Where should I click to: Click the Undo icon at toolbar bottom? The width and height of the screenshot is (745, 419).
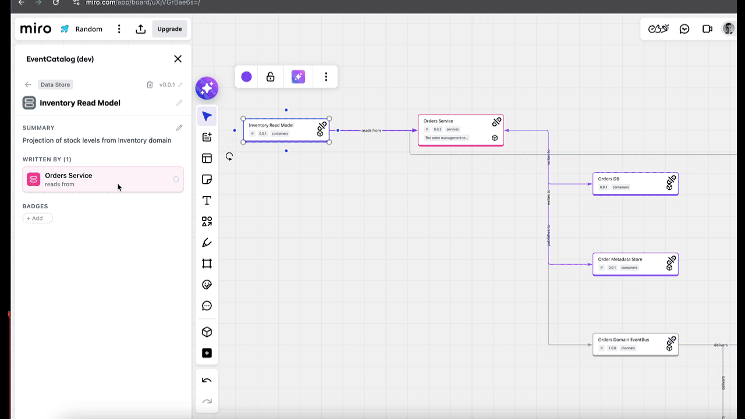(207, 380)
